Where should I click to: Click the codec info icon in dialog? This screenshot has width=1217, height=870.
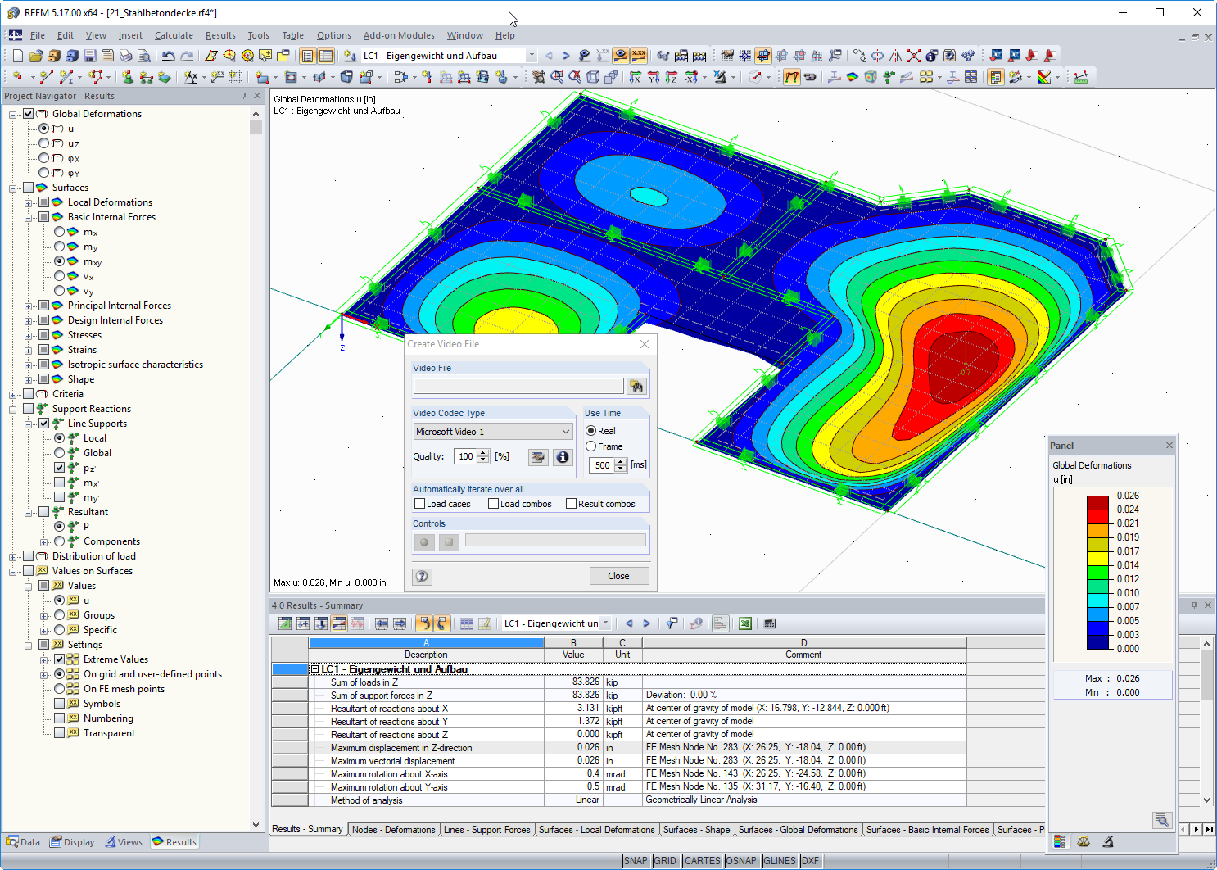tap(563, 457)
